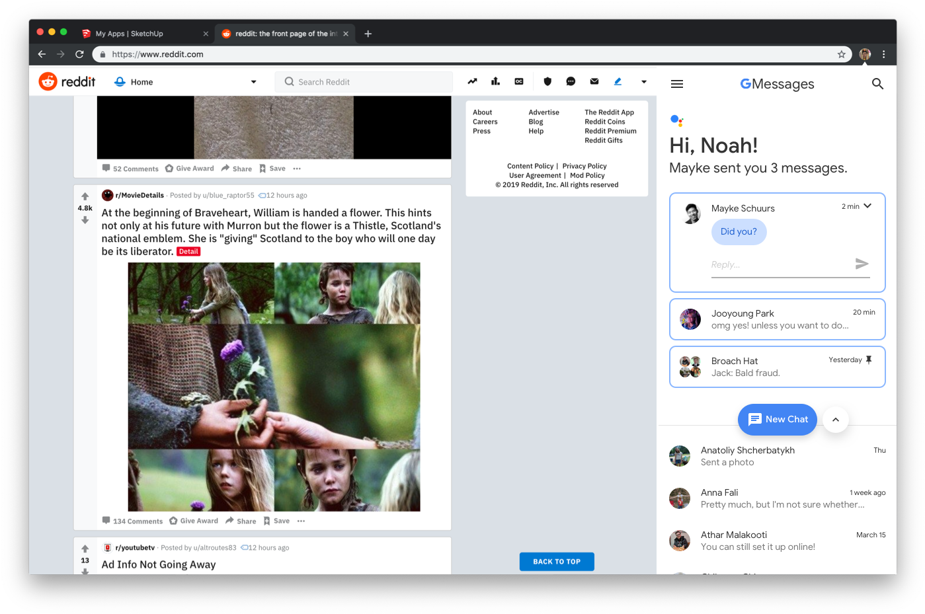The image size is (925, 614).
Task: Open the Chrome three-dot menu
Action: pos(884,54)
